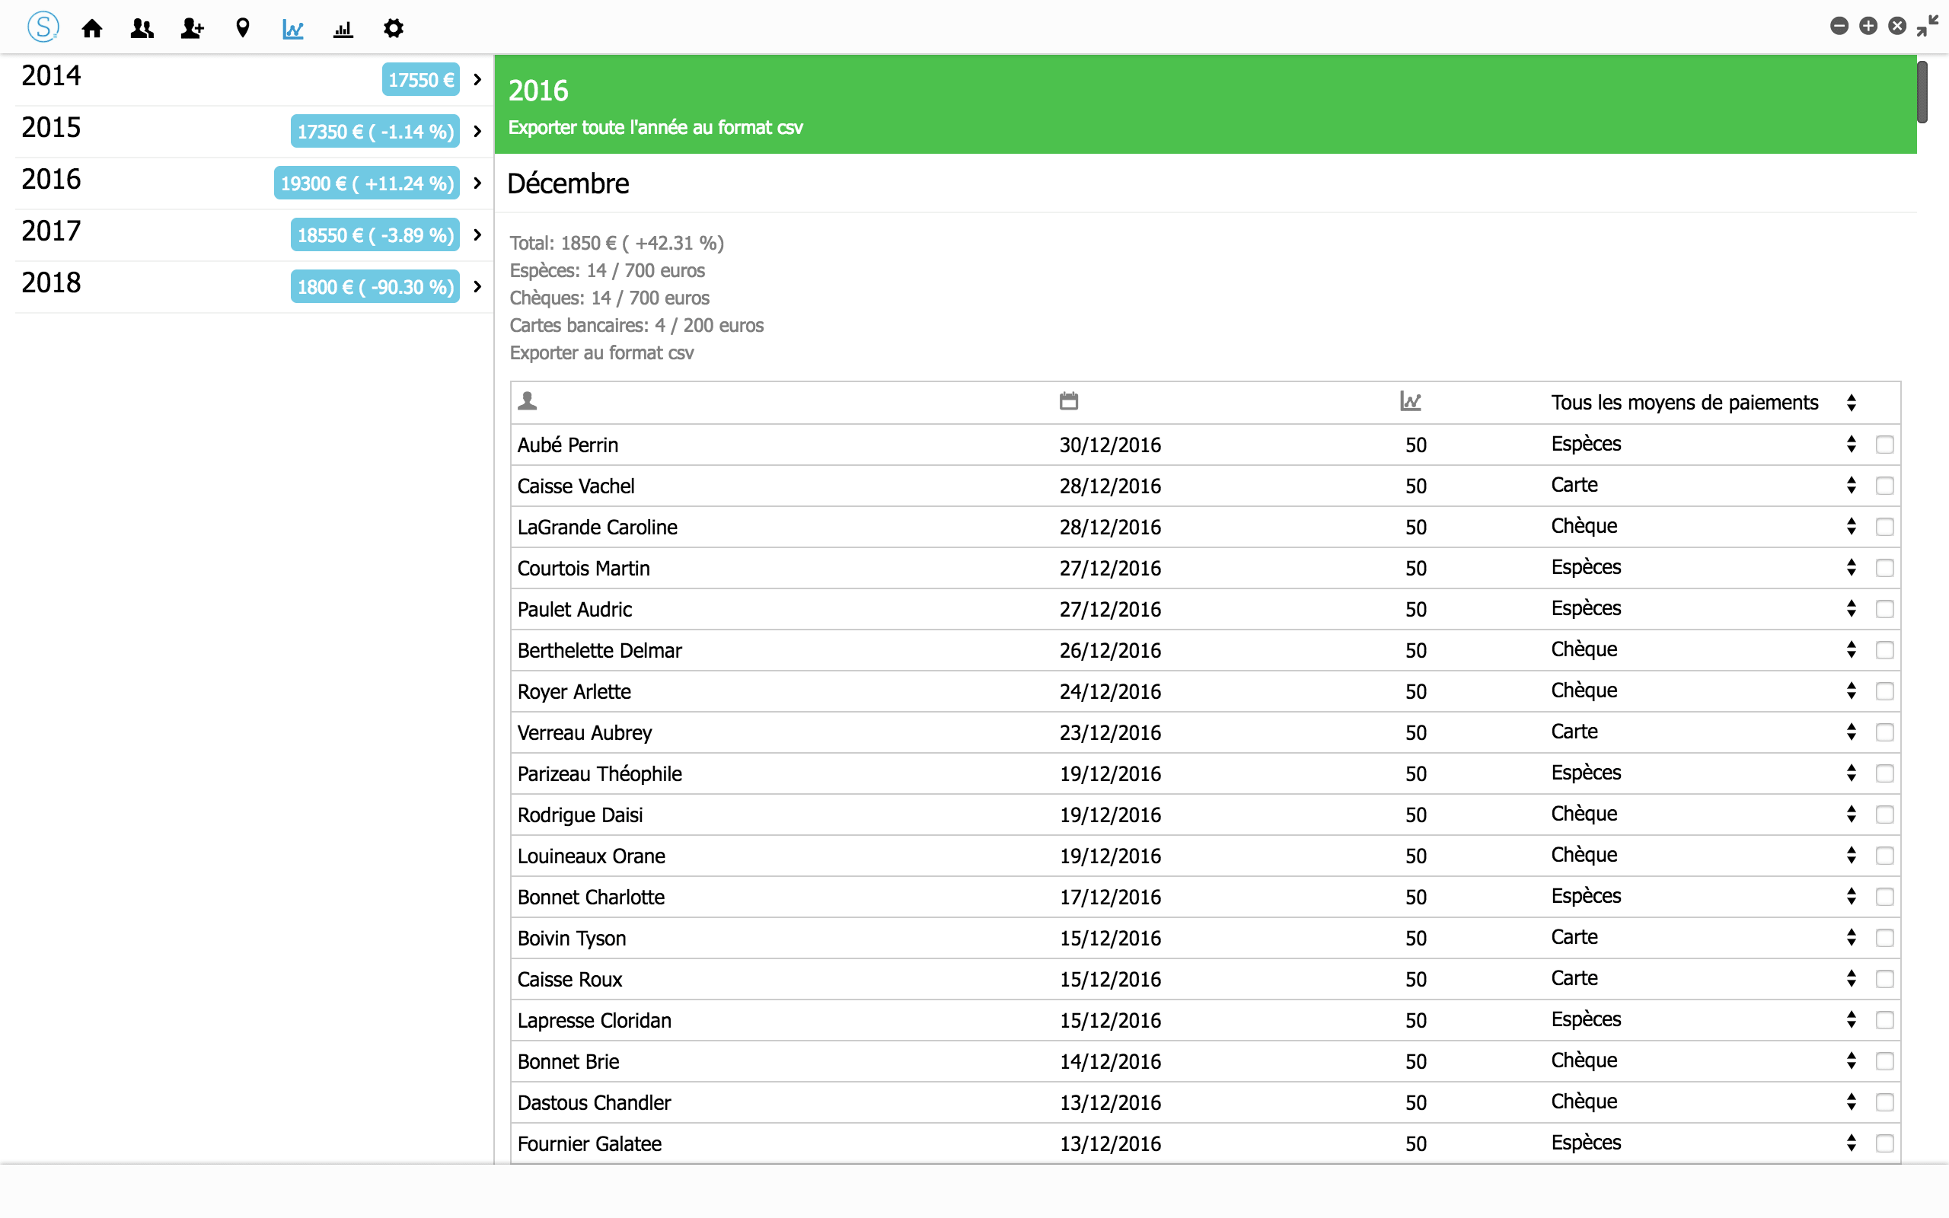
Task: Change payment method for Caisse Vachel
Action: click(x=1701, y=485)
